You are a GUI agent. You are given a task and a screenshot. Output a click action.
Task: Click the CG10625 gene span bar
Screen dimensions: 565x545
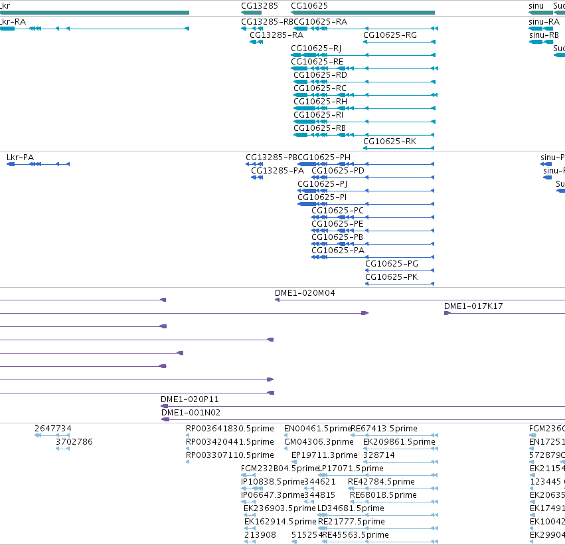click(363, 13)
